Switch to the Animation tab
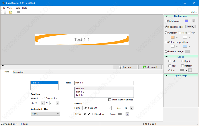This screenshot has width=199, height=126. pyautogui.click(x=19, y=72)
